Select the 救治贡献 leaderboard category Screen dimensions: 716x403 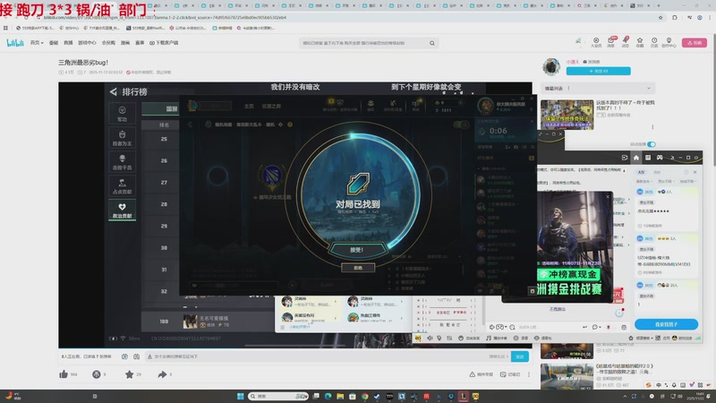[122, 210]
